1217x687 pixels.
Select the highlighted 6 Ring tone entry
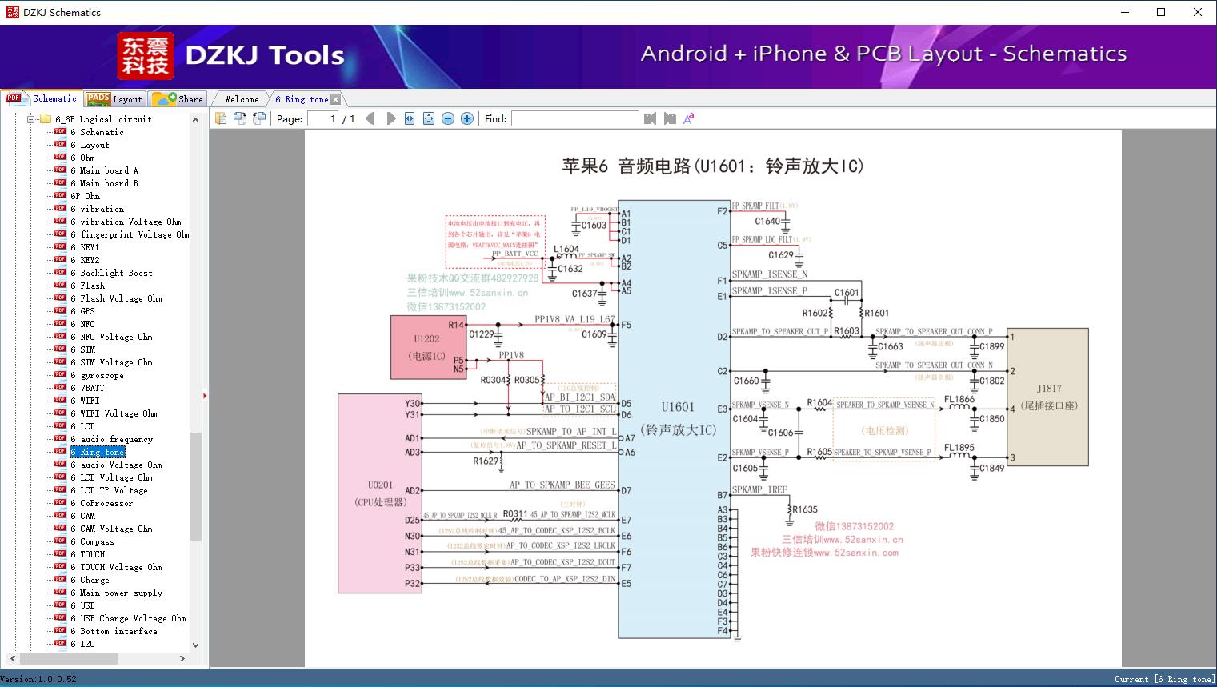point(97,452)
